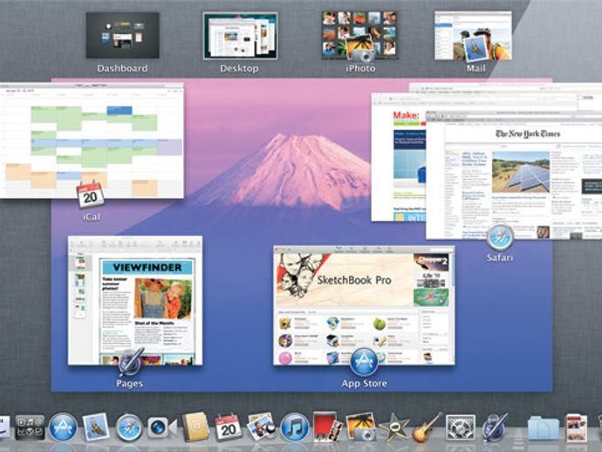Viewport: 602px width, 452px height.
Task: Bring the App Store window forward
Action: (x=364, y=305)
